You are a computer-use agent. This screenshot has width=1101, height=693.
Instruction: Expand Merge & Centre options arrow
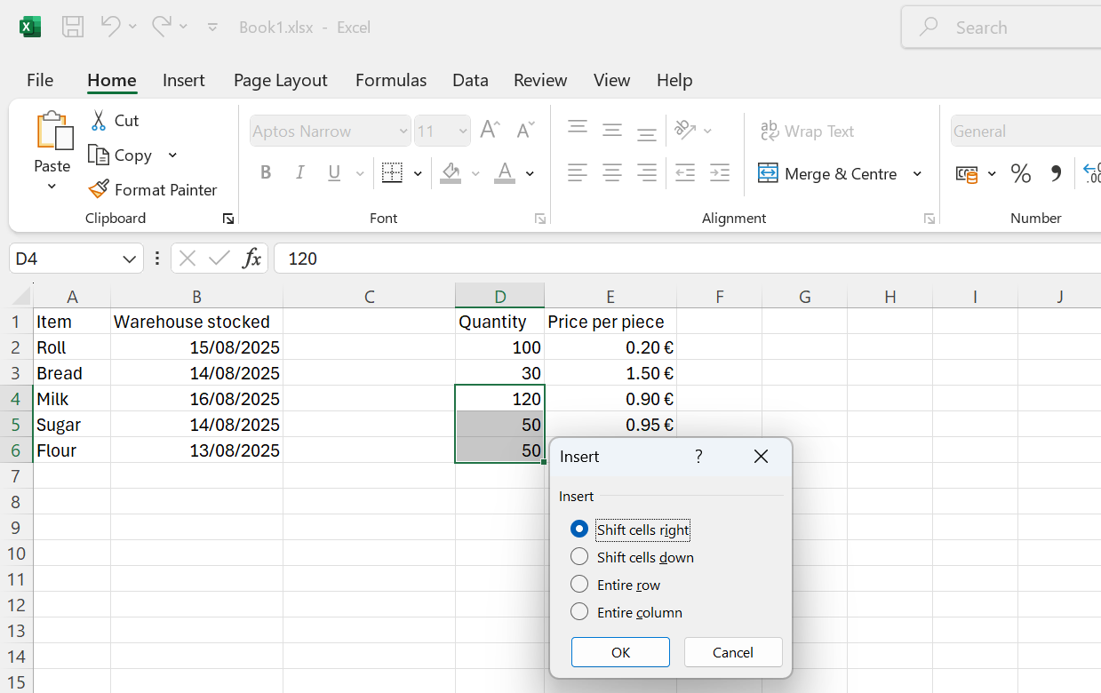pyautogui.click(x=917, y=174)
